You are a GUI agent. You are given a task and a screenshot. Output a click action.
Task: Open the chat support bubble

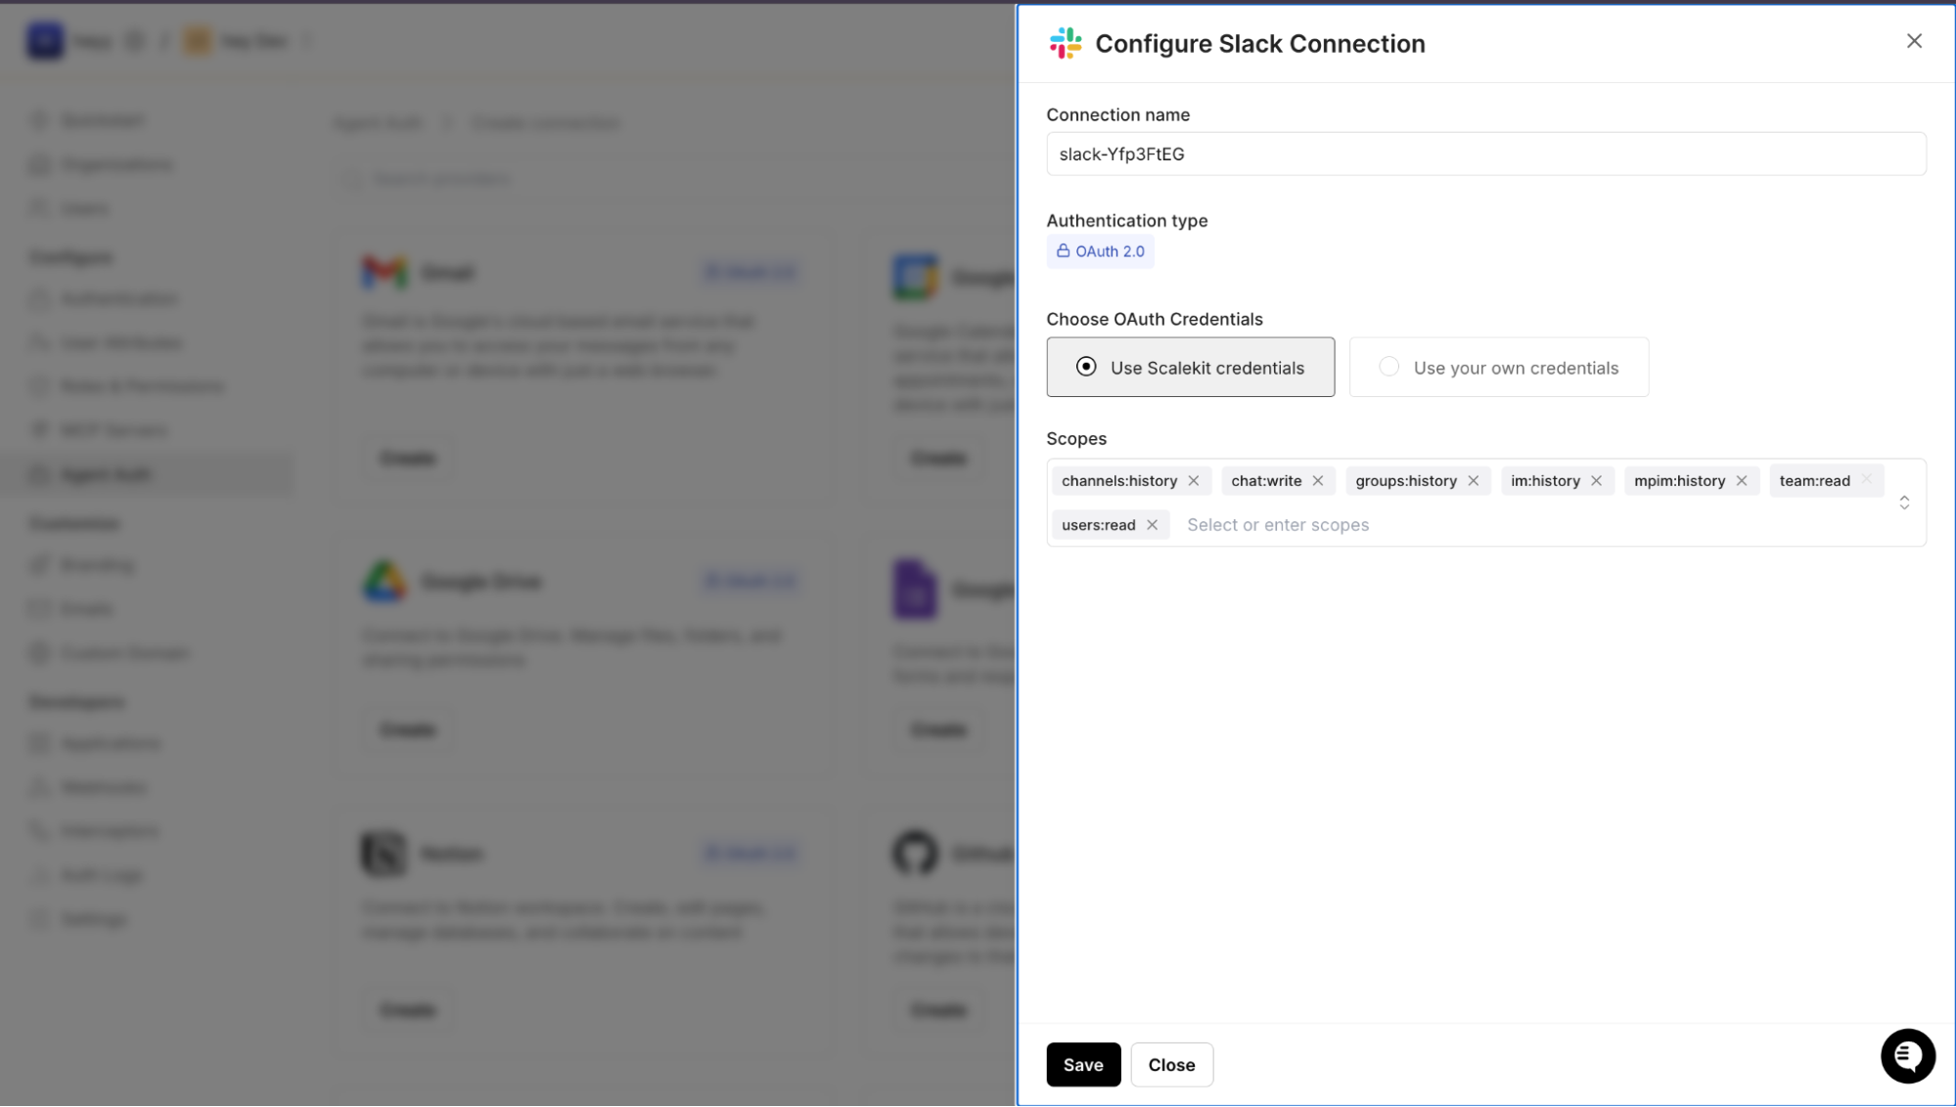(1907, 1056)
